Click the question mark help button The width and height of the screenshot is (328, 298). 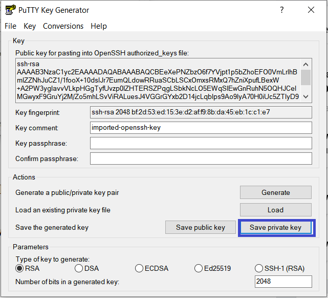click(x=282, y=10)
